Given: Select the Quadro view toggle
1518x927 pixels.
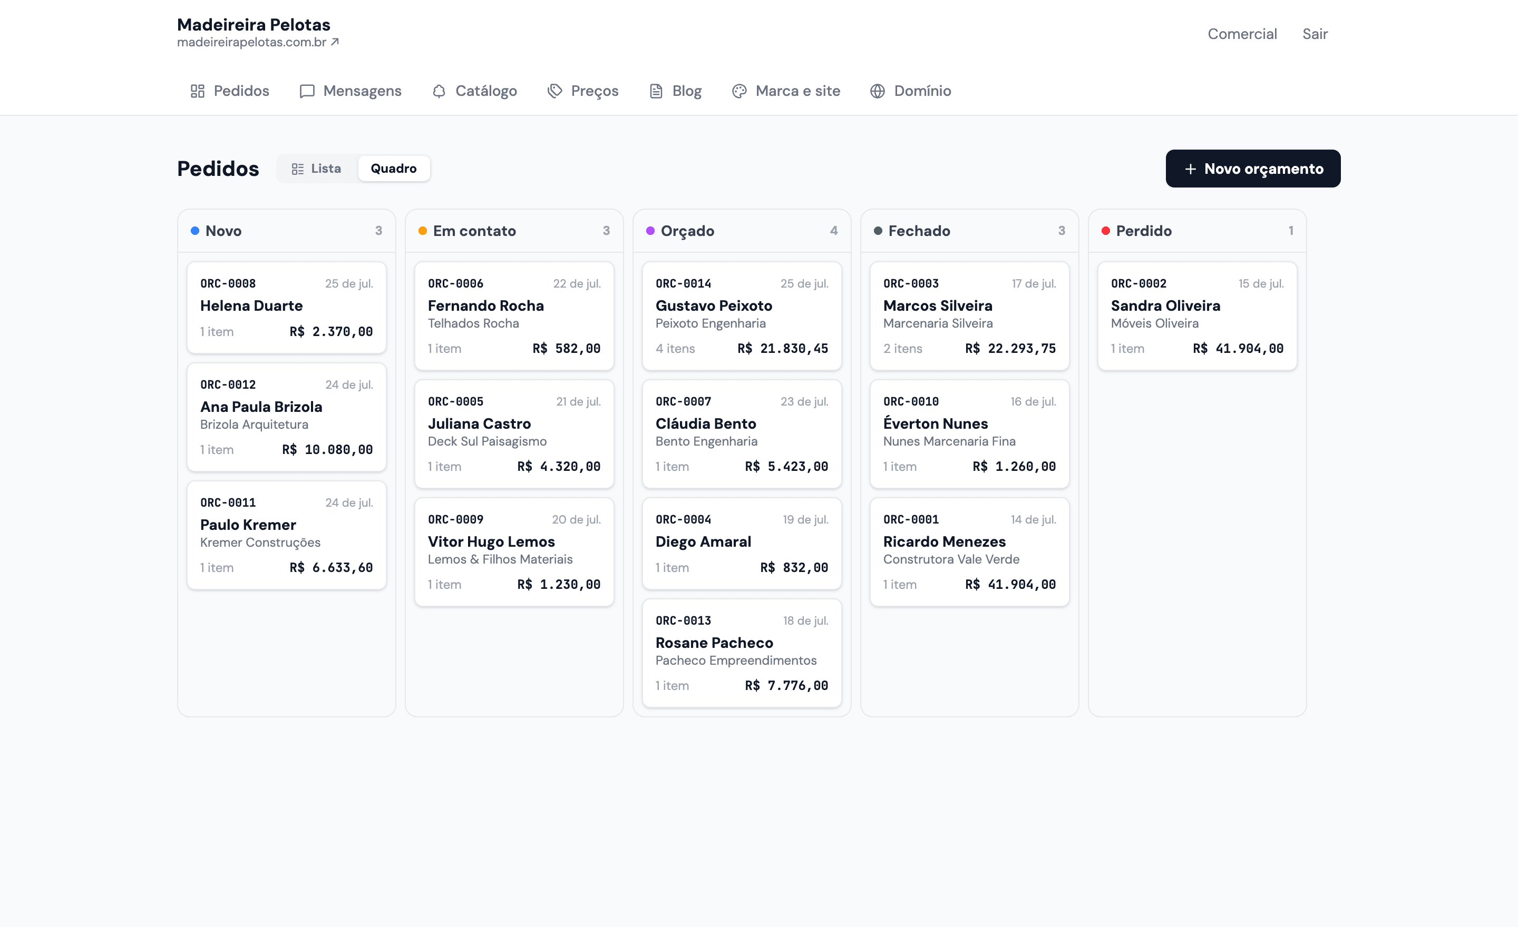Looking at the screenshot, I should (394, 169).
